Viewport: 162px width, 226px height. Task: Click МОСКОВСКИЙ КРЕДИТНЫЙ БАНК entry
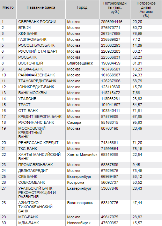point(32,133)
